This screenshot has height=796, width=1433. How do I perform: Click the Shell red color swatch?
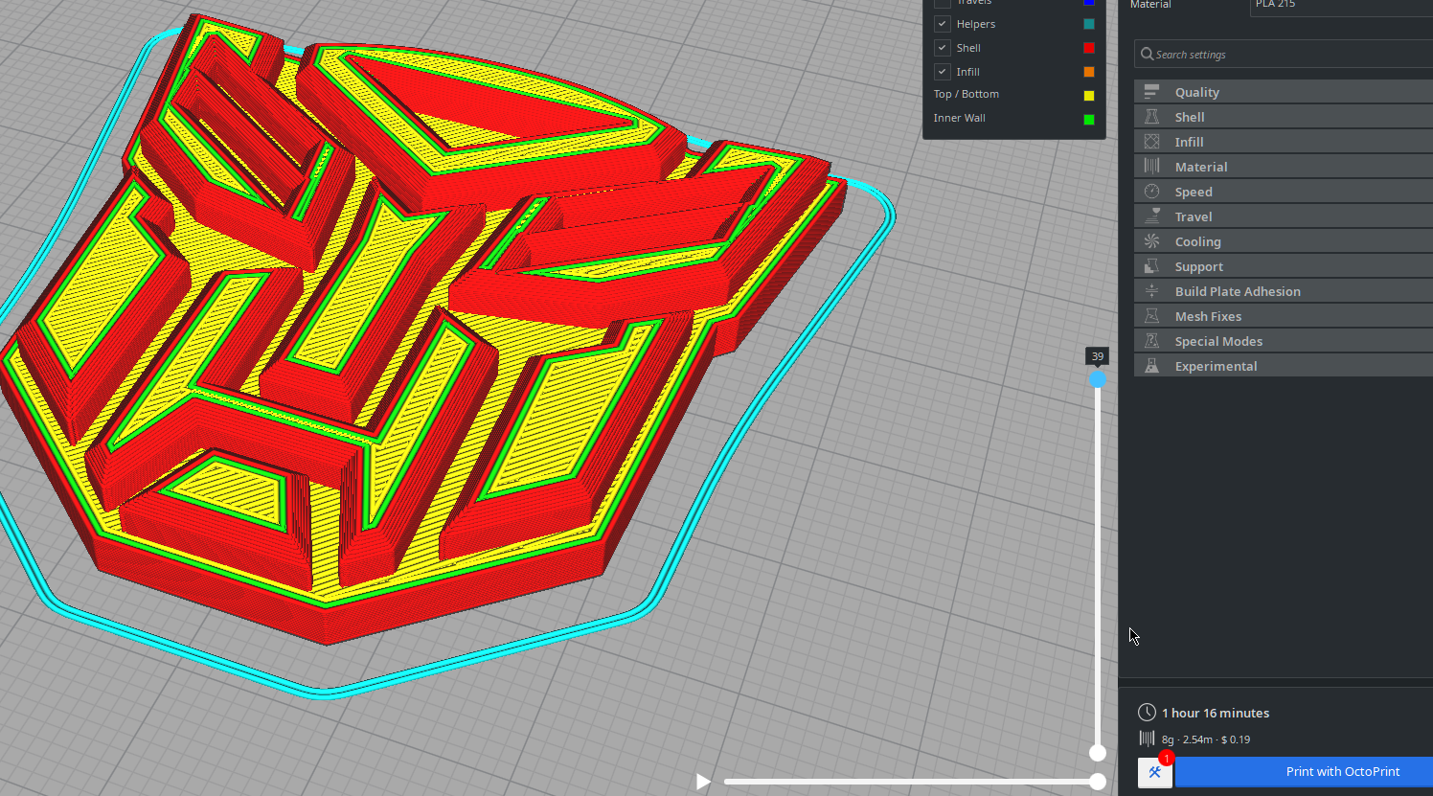click(1089, 48)
